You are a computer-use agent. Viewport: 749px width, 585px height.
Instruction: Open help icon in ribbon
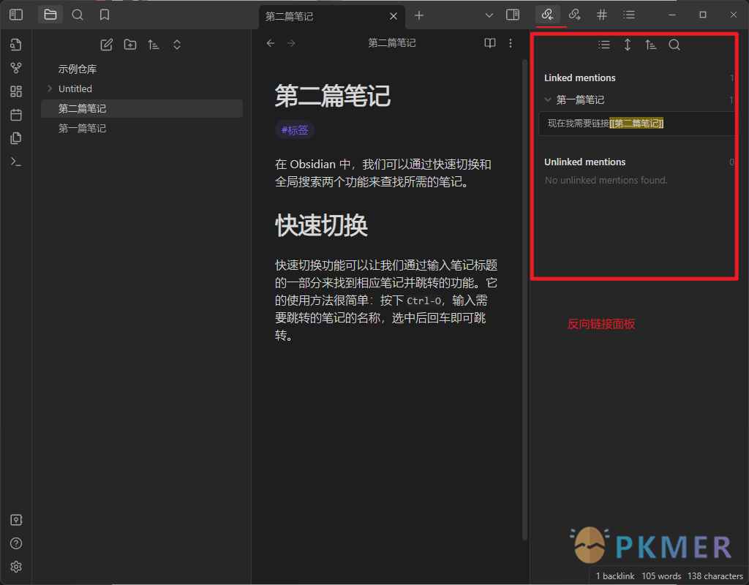[16, 543]
